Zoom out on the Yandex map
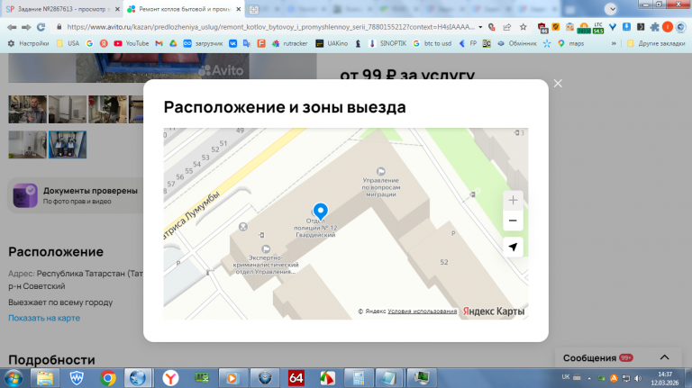The height and width of the screenshot is (388, 692). 513,221
